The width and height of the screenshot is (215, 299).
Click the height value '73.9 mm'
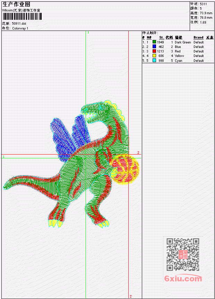(206, 13)
